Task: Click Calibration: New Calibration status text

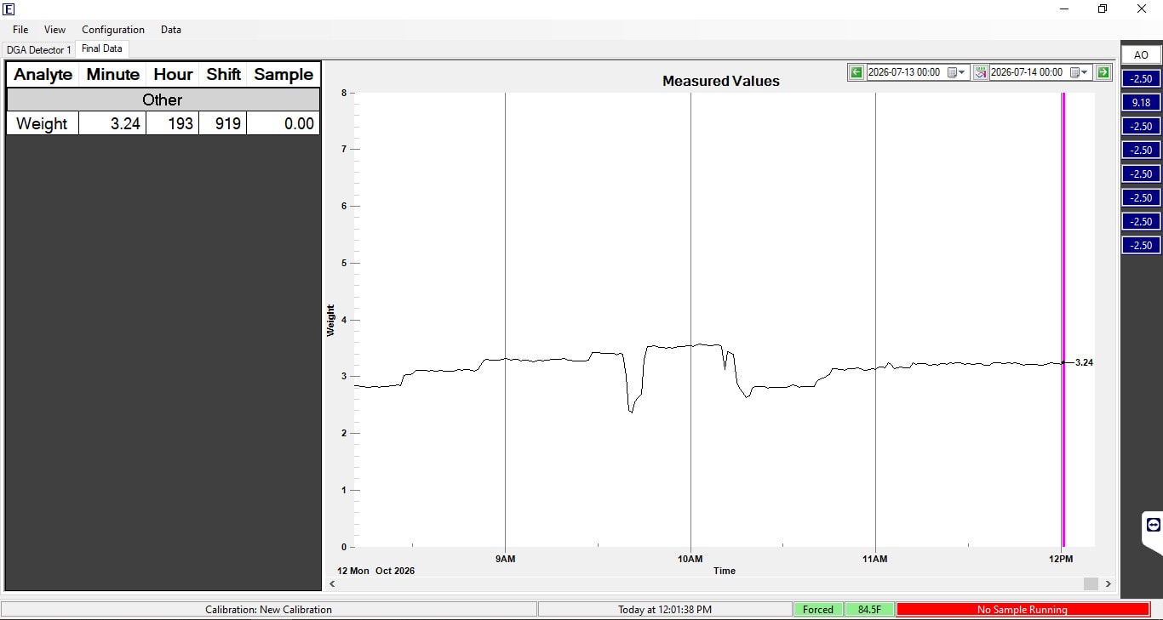Action: 269,609
